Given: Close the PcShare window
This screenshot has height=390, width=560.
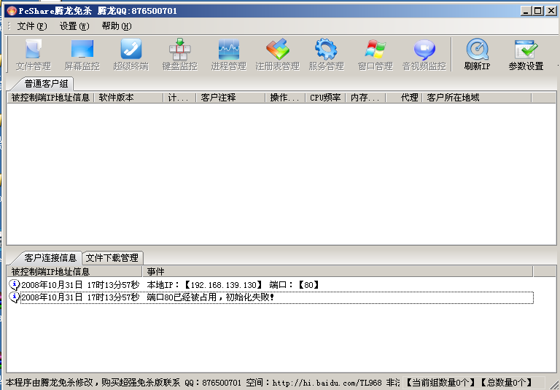Looking at the screenshot, I should point(551,11).
